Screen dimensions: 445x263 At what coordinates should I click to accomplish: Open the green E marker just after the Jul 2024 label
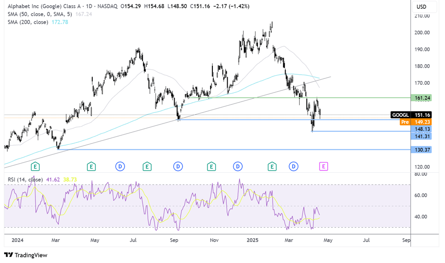(x=147, y=166)
